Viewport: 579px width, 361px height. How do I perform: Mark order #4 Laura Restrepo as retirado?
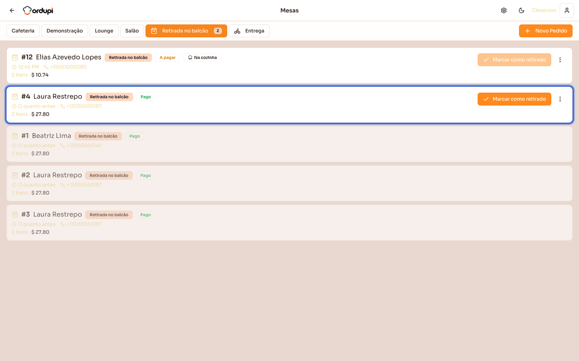514,99
